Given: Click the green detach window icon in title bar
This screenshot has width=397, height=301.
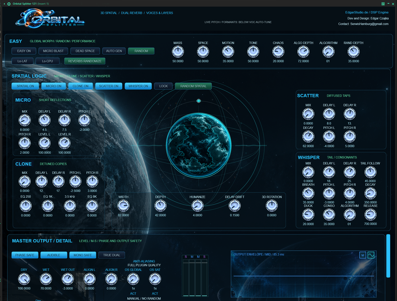Looking at the screenshot, I should [x=383, y=4].
